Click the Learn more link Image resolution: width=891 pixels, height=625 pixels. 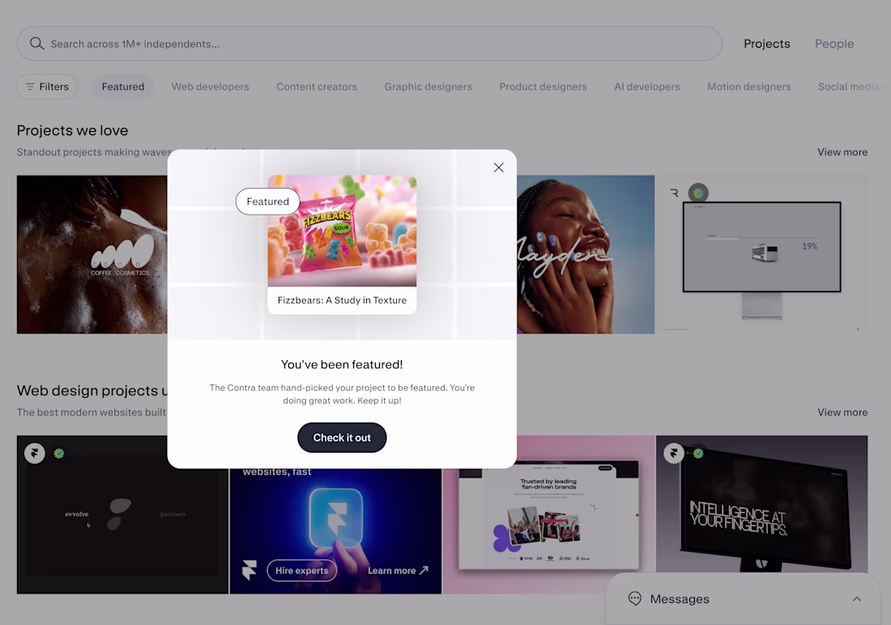click(x=397, y=571)
